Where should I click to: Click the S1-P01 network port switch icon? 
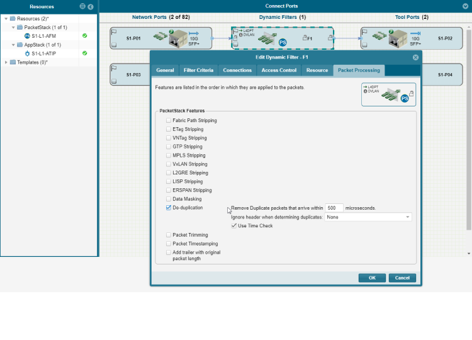point(175,39)
